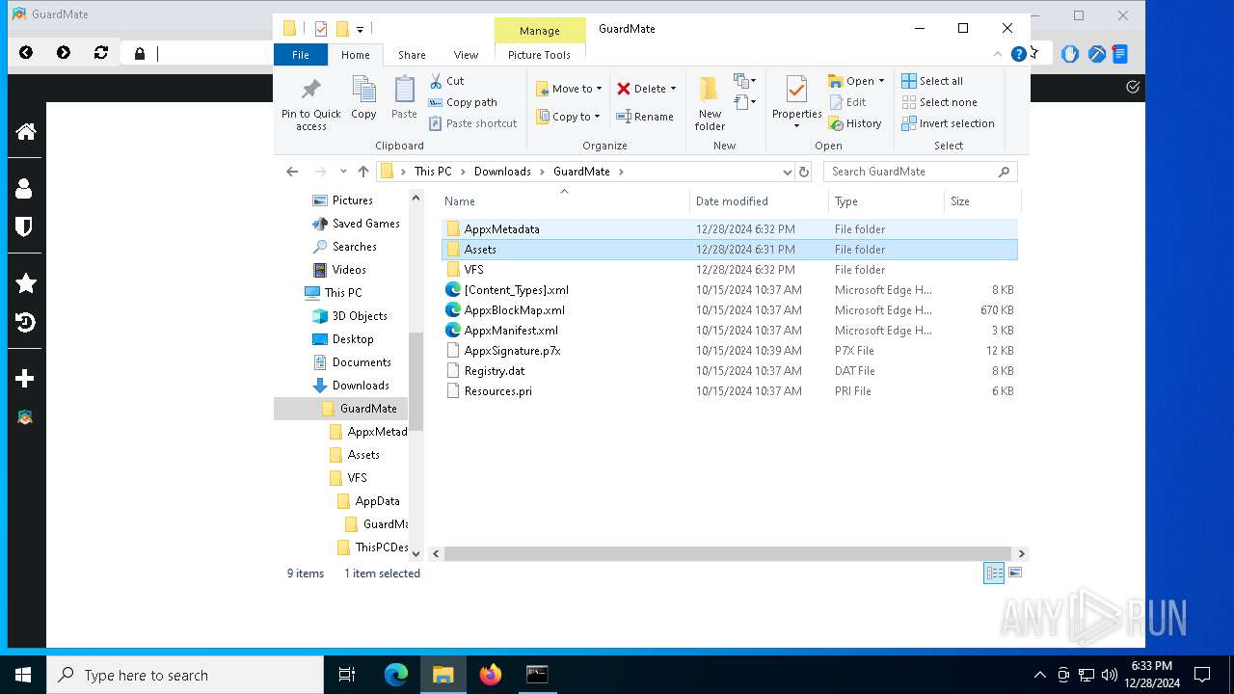Select the Home ribbon tab
The height and width of the screenshot is (694, 1234).
point(355,55)
